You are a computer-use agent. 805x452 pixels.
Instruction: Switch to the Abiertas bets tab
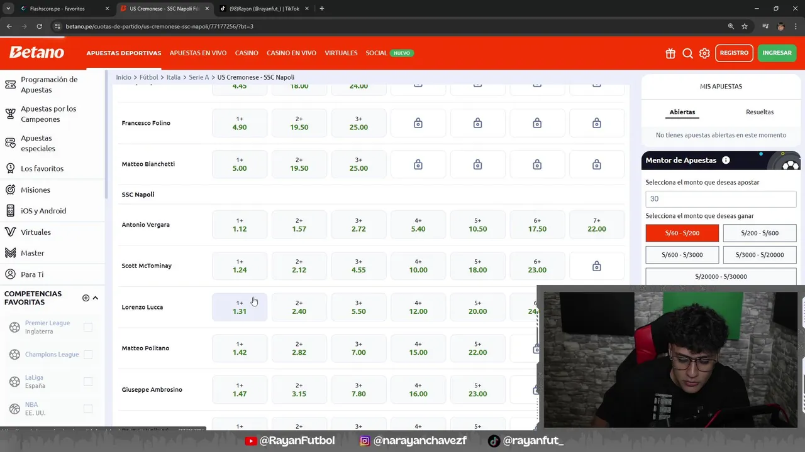pyautogui.click(x=682, y=112)
